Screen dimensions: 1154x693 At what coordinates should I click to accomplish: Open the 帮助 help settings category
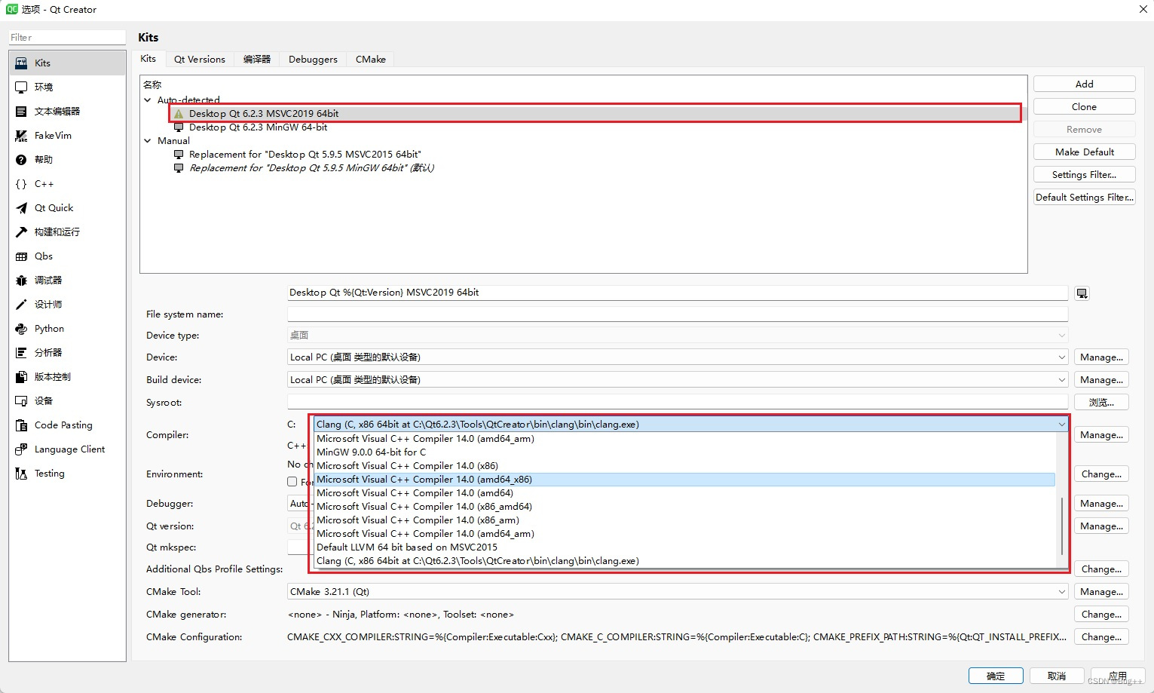[x=67, y=159]
